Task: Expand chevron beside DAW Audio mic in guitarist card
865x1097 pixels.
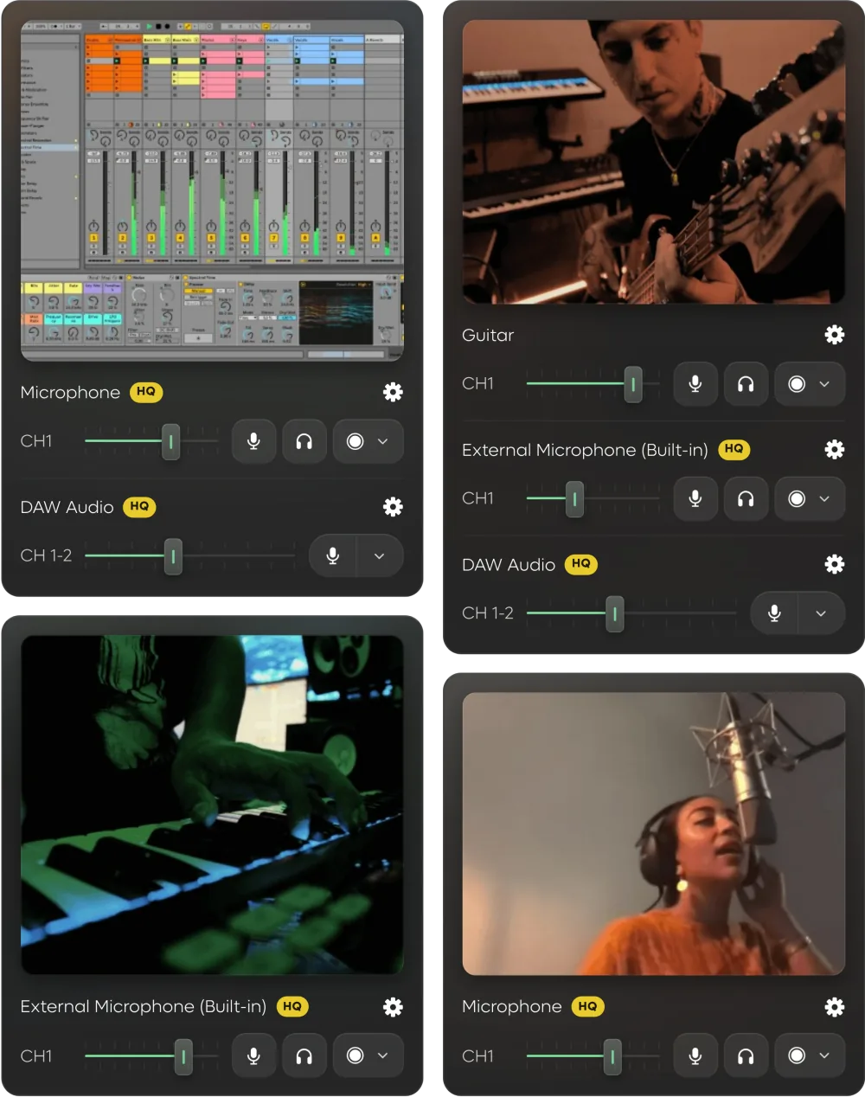Action: (x=821, y=613)
